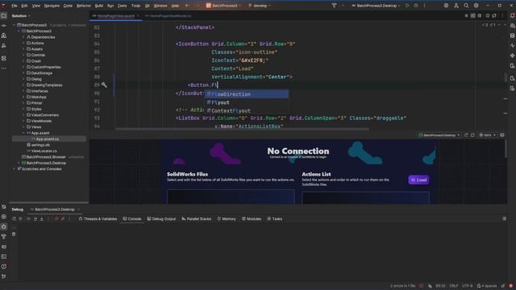516x290 pixels.
Task: Click UTF-8 encoding in status bar
Action: [467, 286]
